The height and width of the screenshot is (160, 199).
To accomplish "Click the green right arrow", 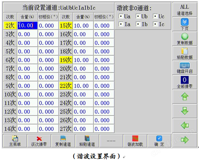I will click(x=185, y=140).
